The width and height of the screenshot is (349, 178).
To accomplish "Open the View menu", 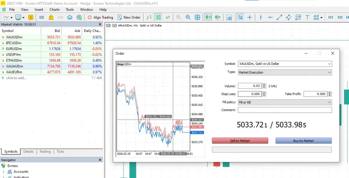I will click(25, 10).
